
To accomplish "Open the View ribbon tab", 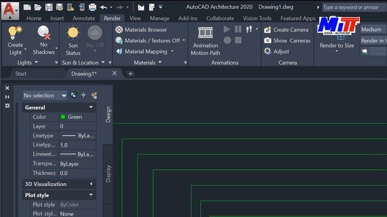I will point(135,18).
